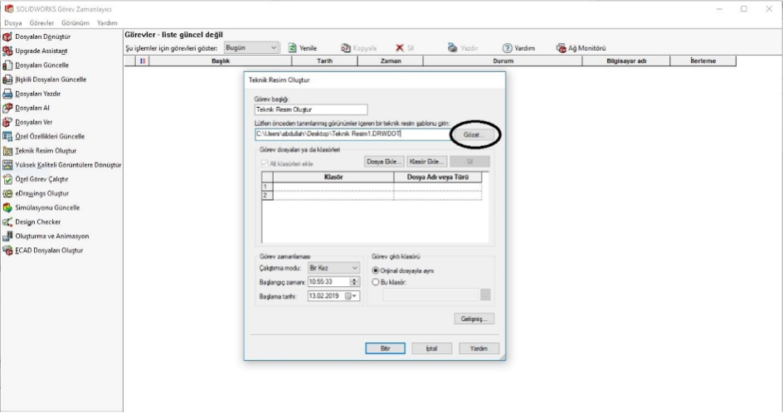Open Ağ Monitörü from toolbar
Viewport: 783px width, 413px height.
coord(561,48)
